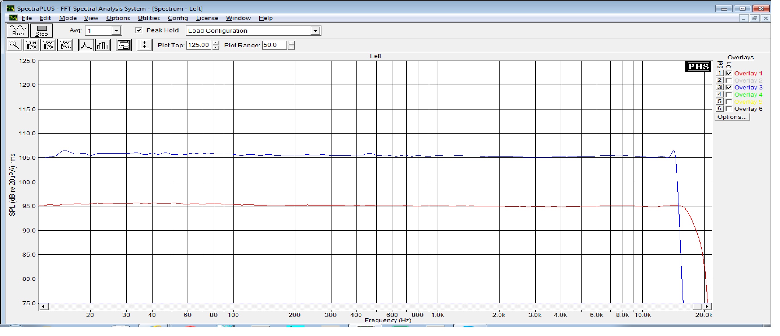Click the Zoom Out 2X icon

(x=48, y=45)
